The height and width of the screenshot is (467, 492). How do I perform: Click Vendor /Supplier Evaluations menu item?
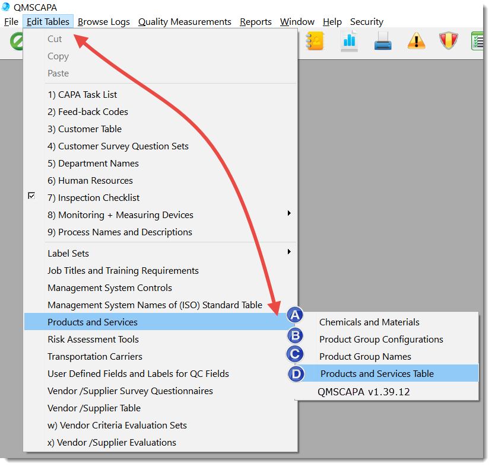click(112, 443)
